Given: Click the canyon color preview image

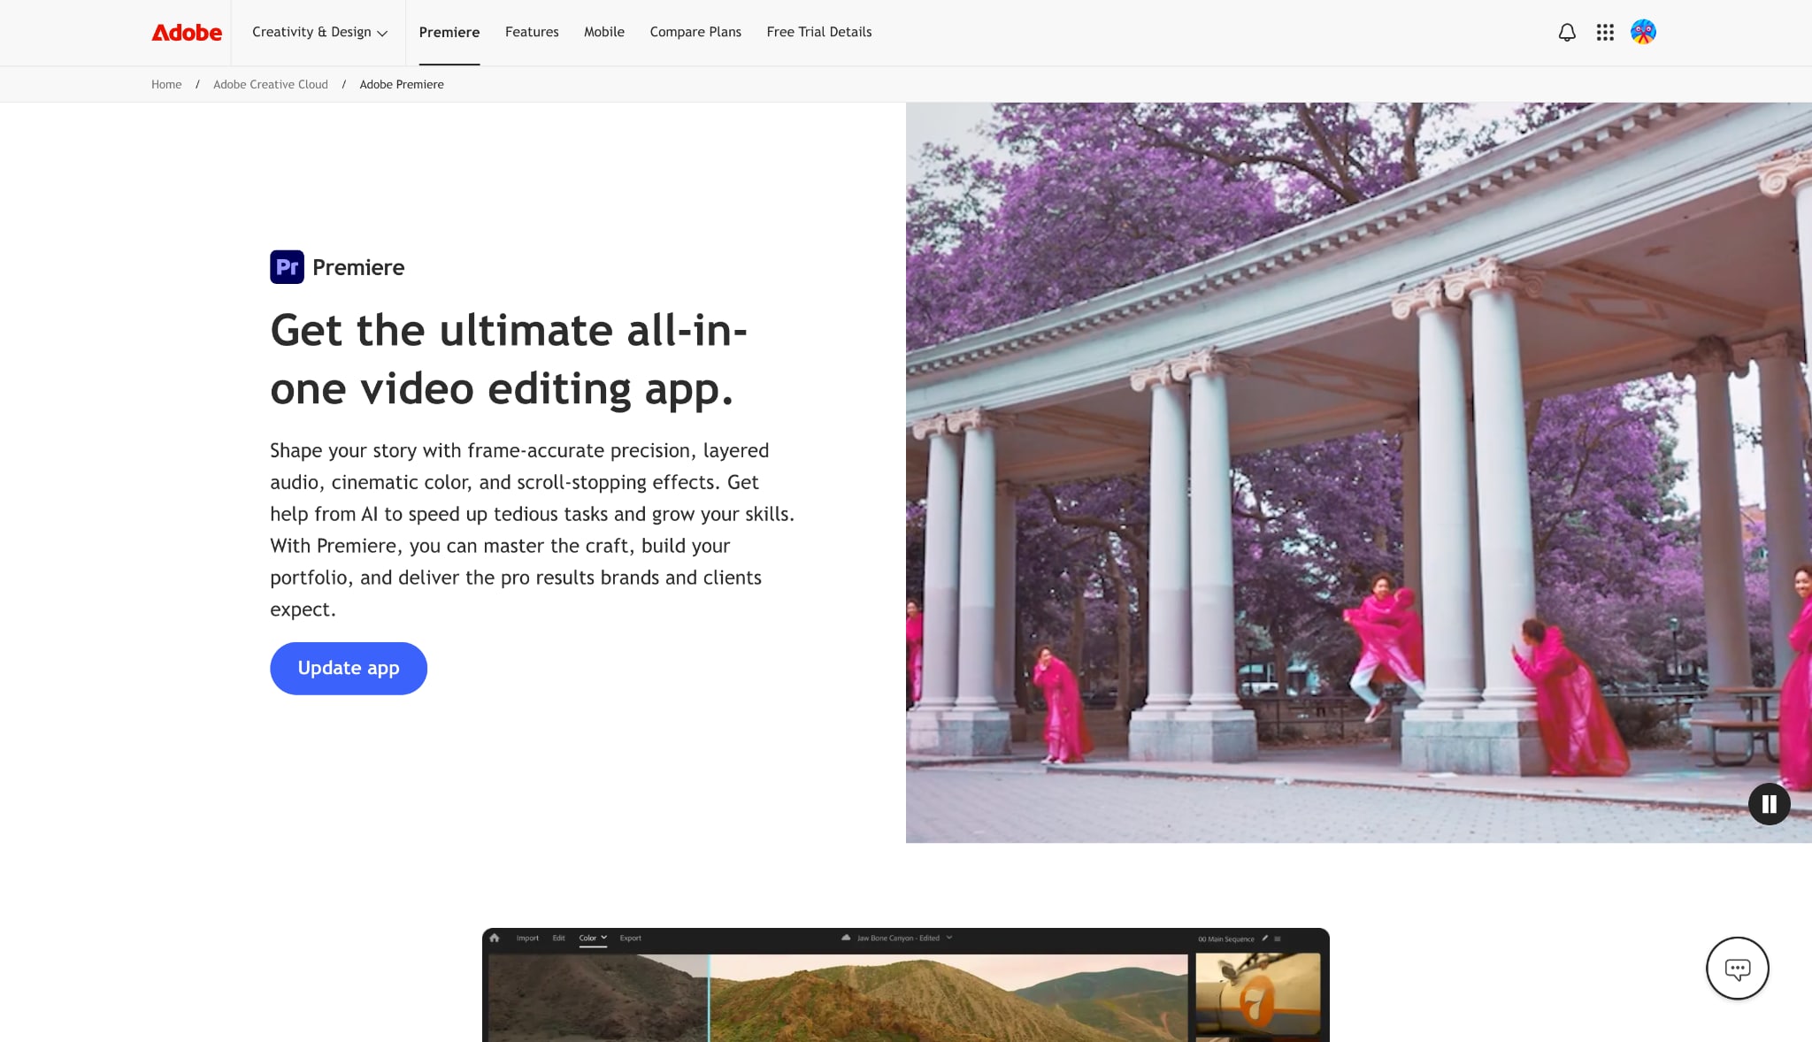Looking at the screenshot, I should click(839, 998).
